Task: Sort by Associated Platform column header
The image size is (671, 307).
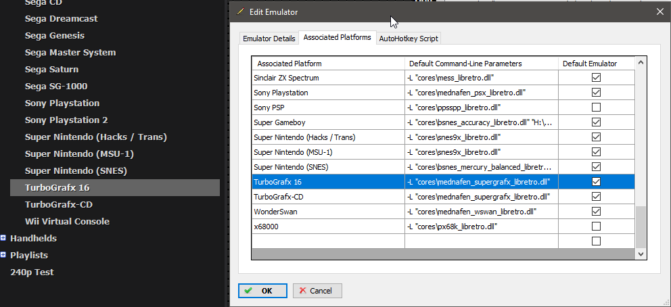Action: [328, 64]
